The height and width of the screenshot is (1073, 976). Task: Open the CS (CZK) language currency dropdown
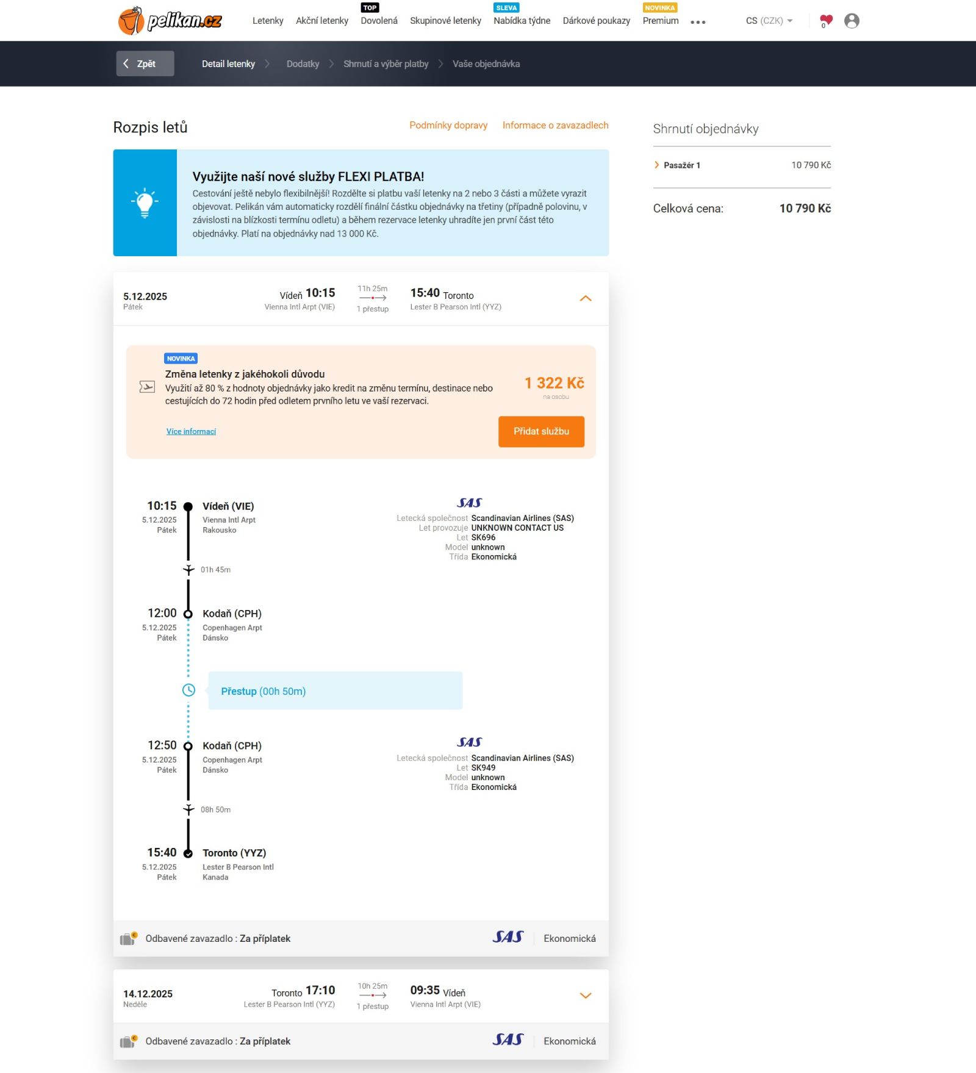[x=769, y=21]
